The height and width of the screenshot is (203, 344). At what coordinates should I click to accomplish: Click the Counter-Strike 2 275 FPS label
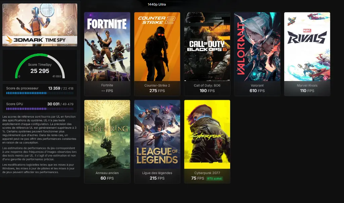coord(157,91)
